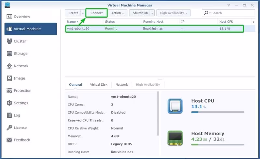The height and width of the screenshot is (159, 260).
Task: Open the Feedback envelope icon
Action: click(x=9, y=140)
